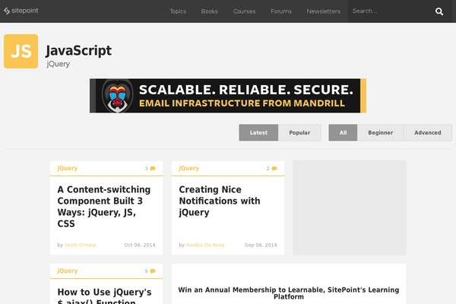Click jQuery tag on ajax Function card
Viewport: 456px width, 304px height.
point(68,271)
